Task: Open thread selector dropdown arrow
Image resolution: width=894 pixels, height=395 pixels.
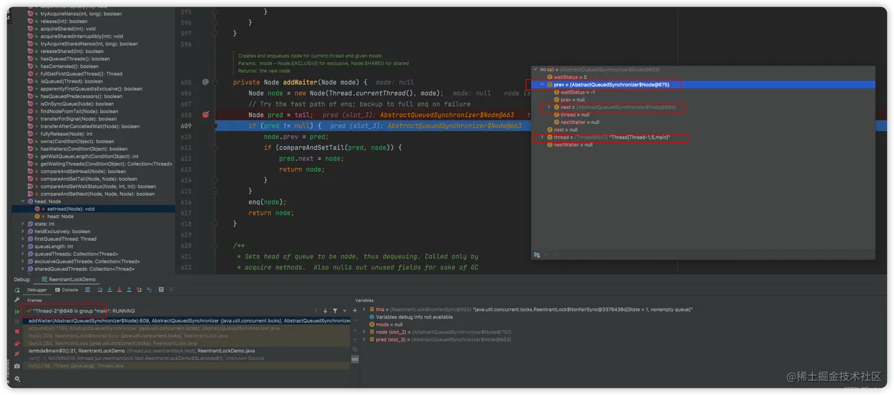Action: pos(345,311)
